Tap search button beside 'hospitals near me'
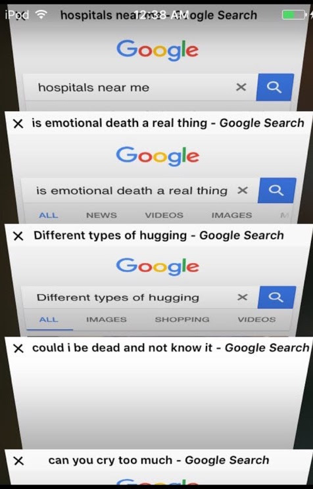Viewport: 313px width, 489px height. point(275,87)
